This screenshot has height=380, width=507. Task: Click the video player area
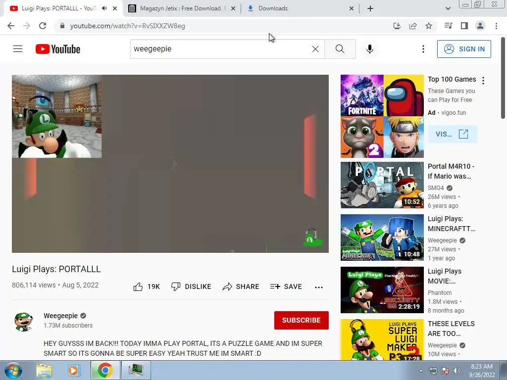coord(170,163)
